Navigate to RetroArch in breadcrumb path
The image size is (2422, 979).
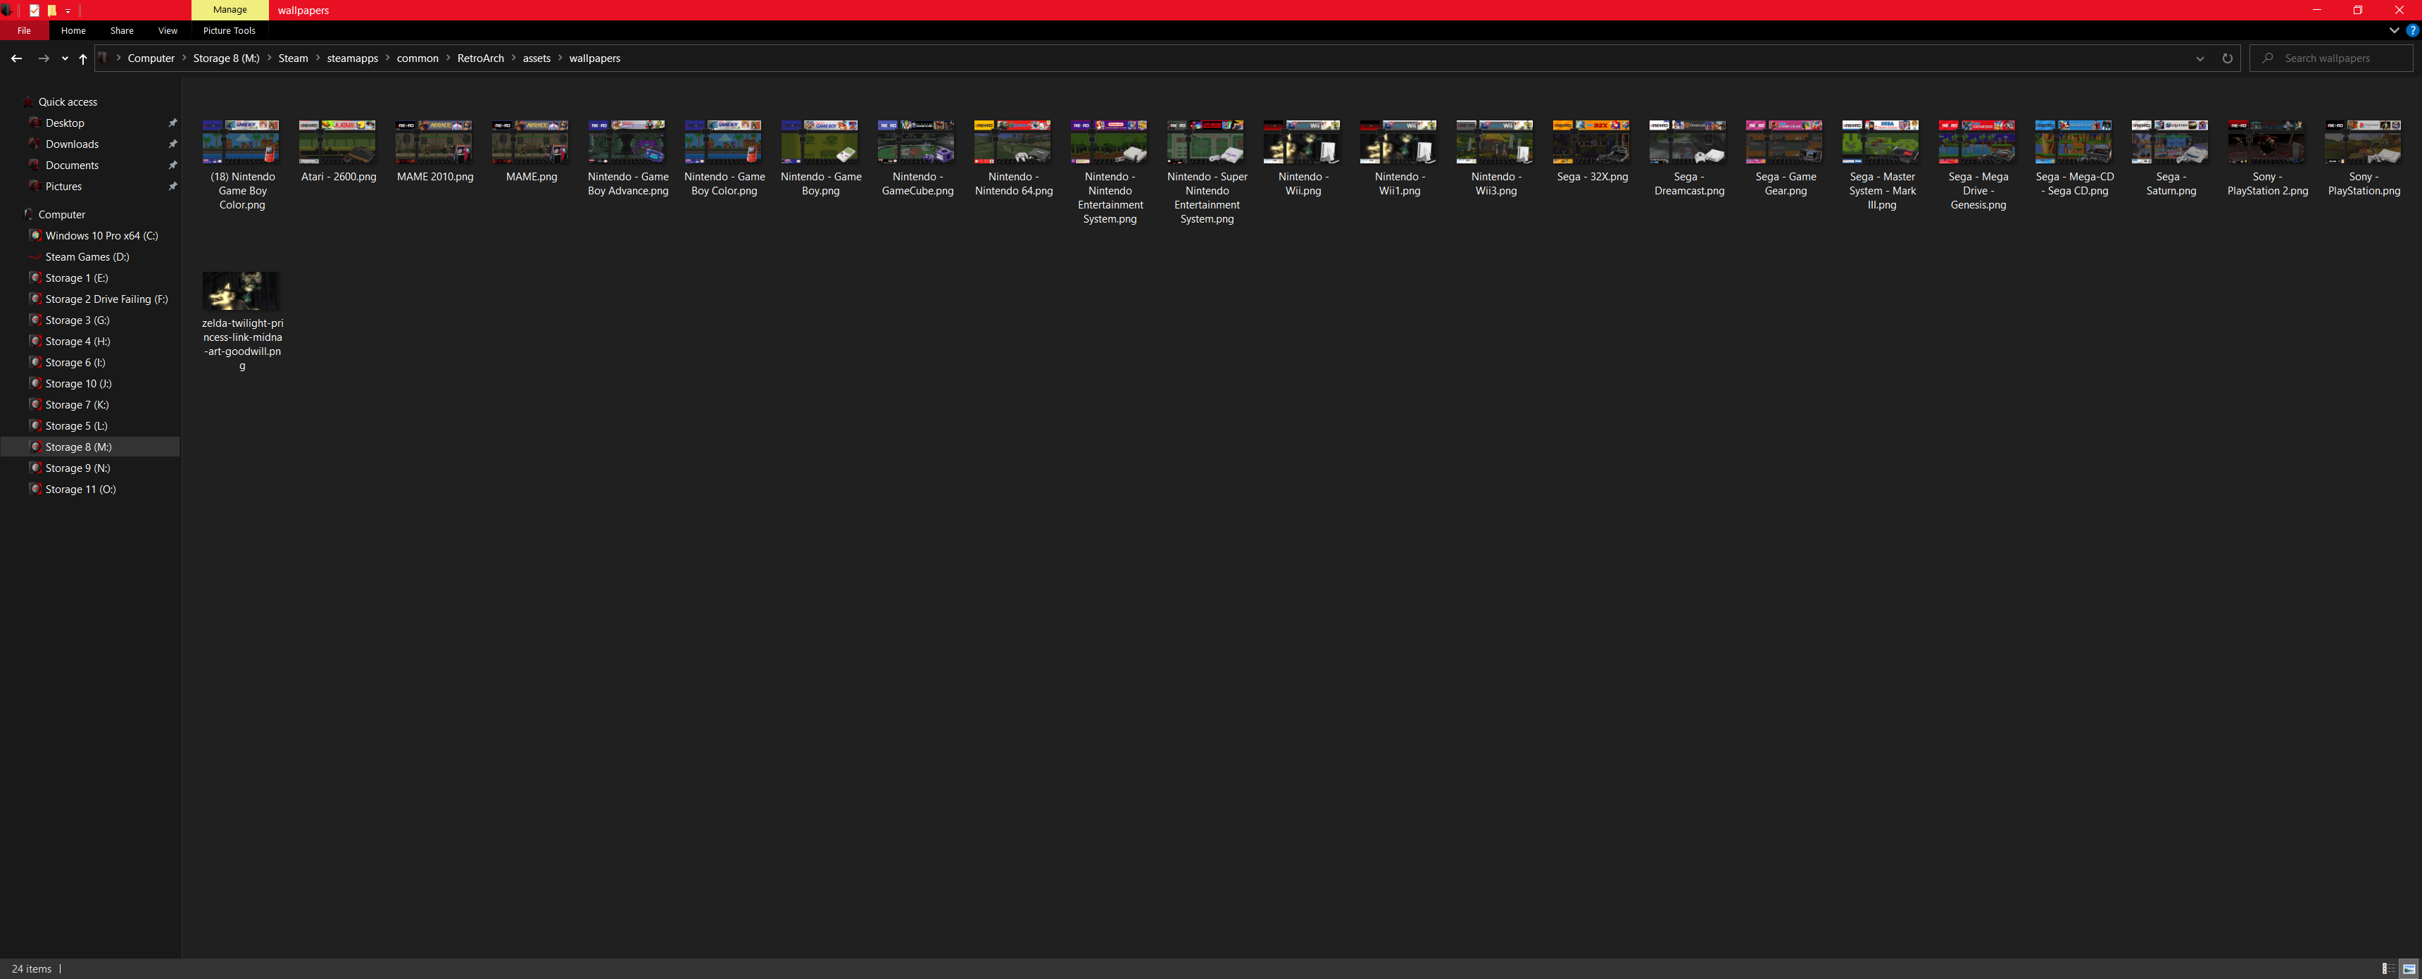(479, 58)
